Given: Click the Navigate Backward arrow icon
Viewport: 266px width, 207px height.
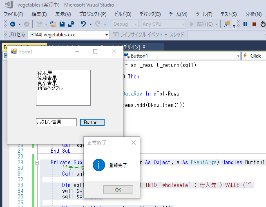Looking at the screenshot, I should pos(12,24).
